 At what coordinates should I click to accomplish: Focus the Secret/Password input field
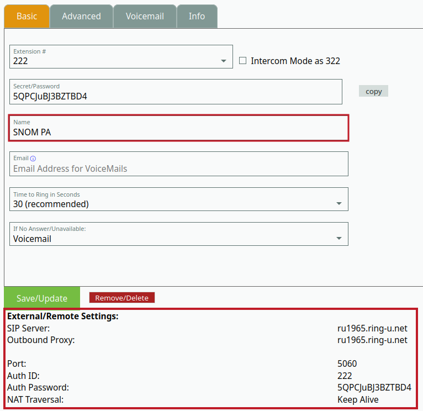coord(176,96)
